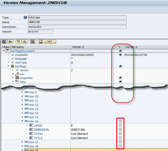
Task: Select the DIMENSION item under row 16
Action: (x=41, y=130)
